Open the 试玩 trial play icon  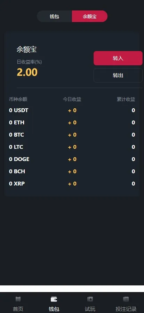[90, 299]
